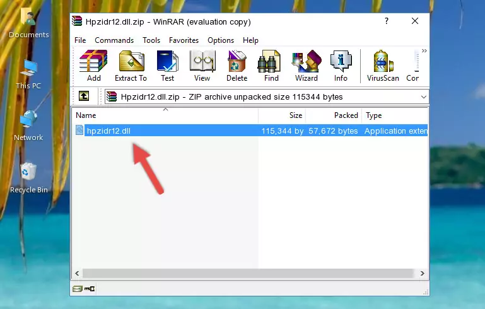Click the title bar question mark

click(387, 21)
